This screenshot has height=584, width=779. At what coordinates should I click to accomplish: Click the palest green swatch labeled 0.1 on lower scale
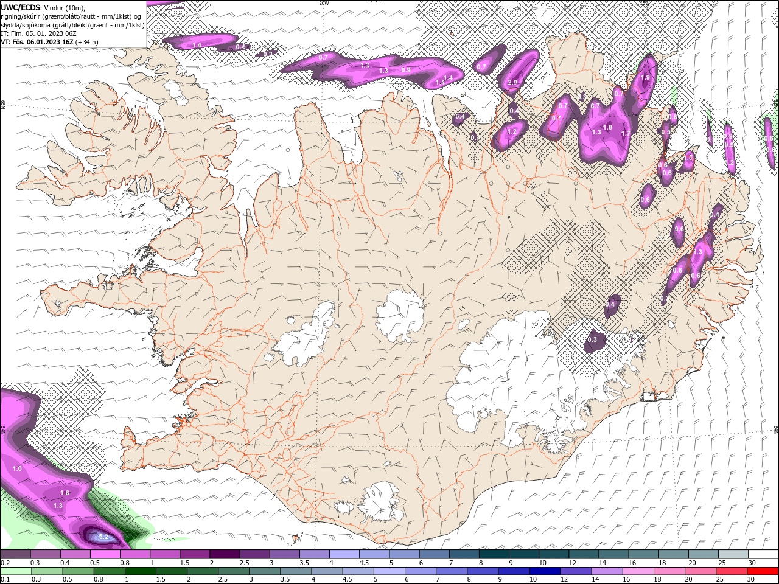[x=16, y=571]
